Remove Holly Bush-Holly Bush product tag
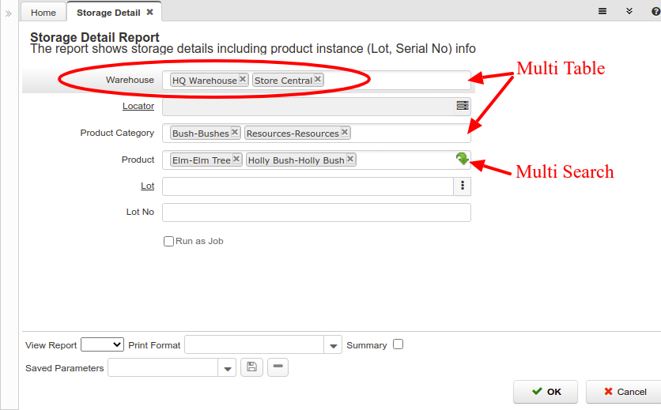661x410 pixels. tap(350, 160)
